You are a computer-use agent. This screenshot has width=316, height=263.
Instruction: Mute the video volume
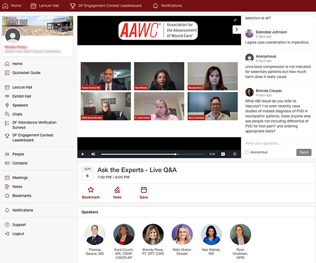[x=93, y=154]
